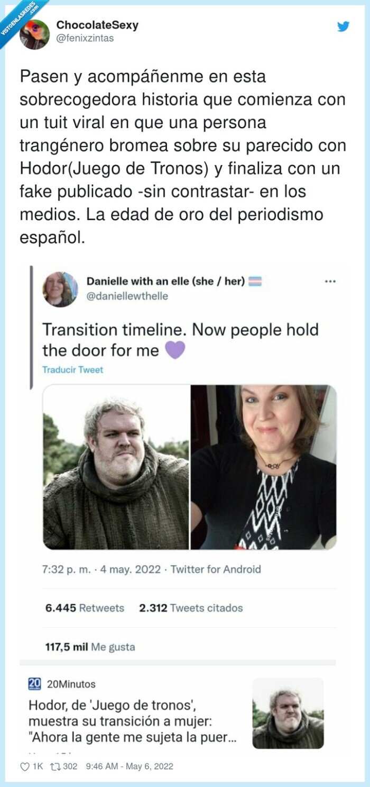This screenshot has width=370, height=787.
Task: Click the Twitter bird logo
Action: (344, 26)
